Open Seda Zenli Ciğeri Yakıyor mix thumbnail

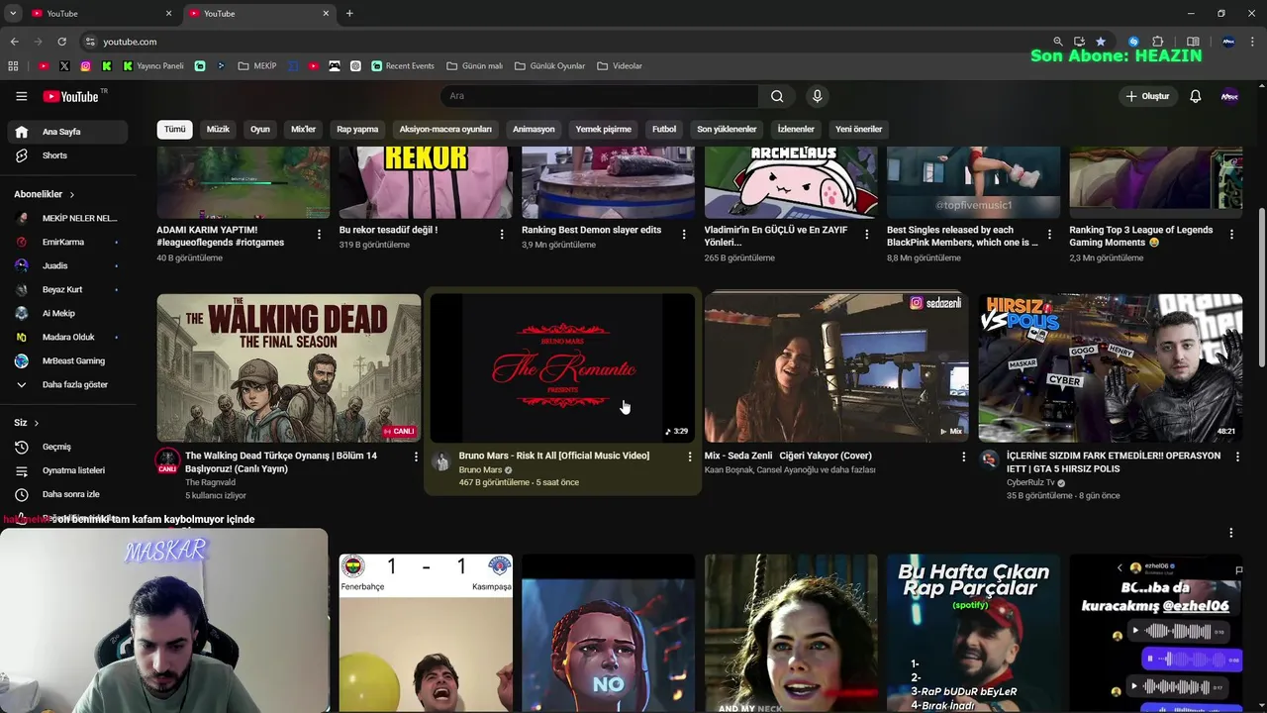coord(836,367)
